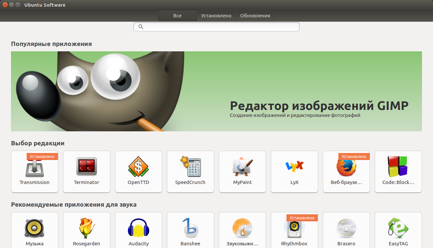Open the Transmission app tile
Screen dimensions: 433x248
coord(35,172)
